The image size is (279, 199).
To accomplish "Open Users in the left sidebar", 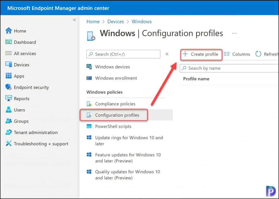I will coord(19,110).
